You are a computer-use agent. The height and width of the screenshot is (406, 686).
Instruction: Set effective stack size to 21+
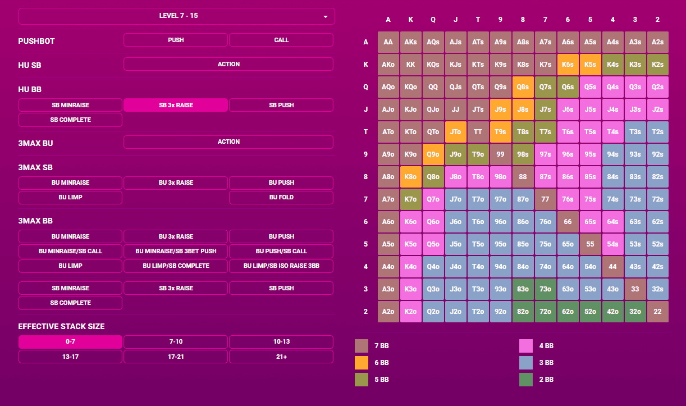pyautogui.click(x=281, y=356)
